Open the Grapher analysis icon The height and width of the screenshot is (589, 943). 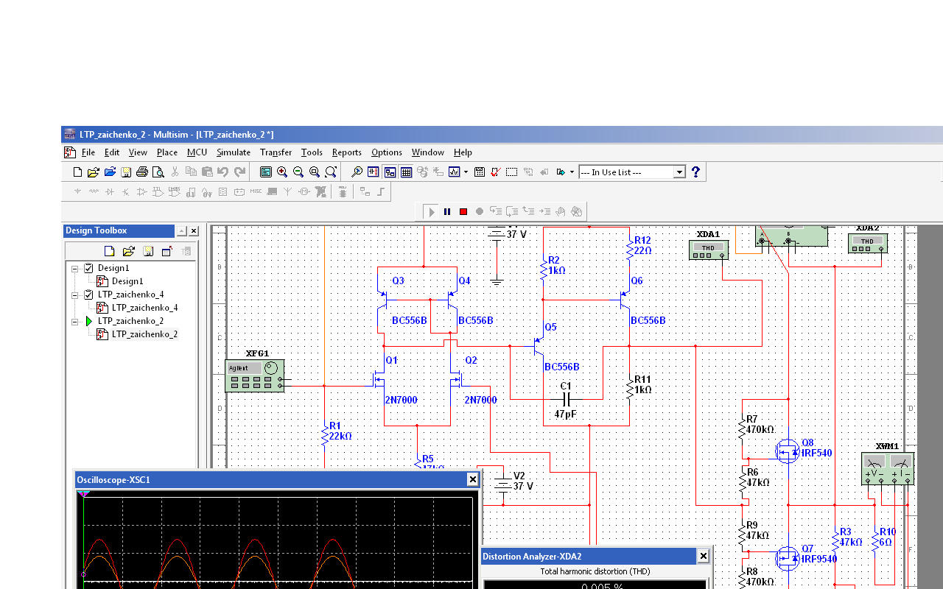point(455,172)
